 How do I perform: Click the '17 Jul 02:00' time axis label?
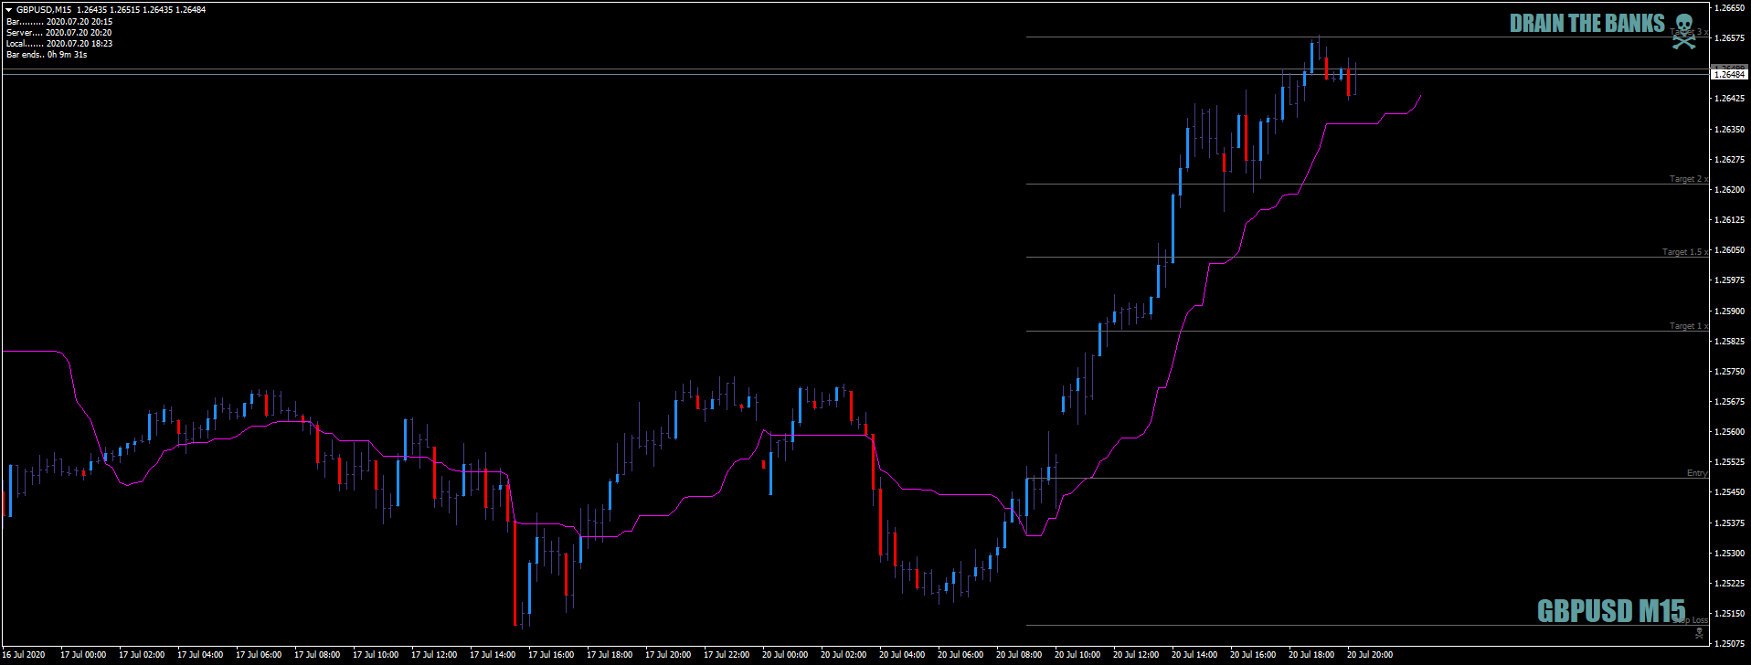click(x=142, y=655)
